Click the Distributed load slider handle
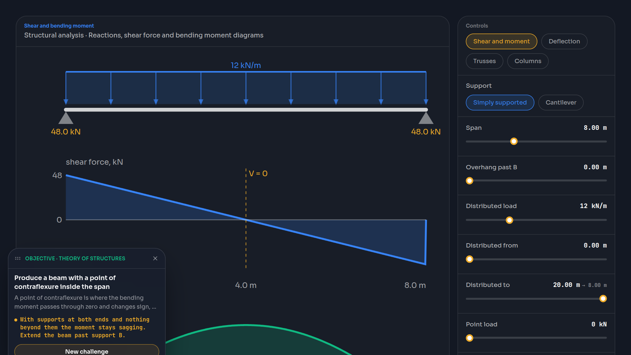Image resolution: width=631 pixels, height=355 pixels. 509,220
